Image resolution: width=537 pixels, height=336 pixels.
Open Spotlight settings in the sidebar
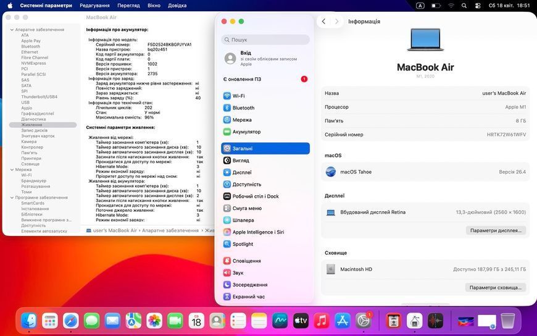(x=265, y=244)
